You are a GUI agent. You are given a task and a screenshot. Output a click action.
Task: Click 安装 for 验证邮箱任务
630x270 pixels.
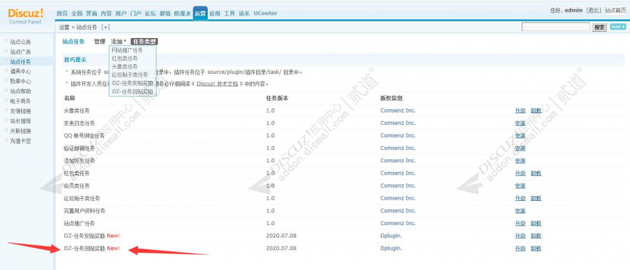pyautogui.click(x=521, y=148)
